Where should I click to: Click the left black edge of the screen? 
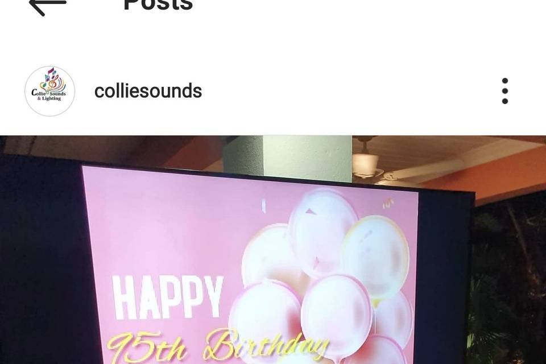[x=42, y=258]
